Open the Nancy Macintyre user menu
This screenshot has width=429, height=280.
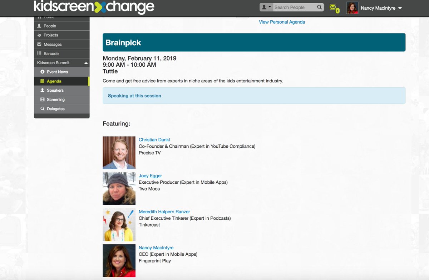click(381, 8)
